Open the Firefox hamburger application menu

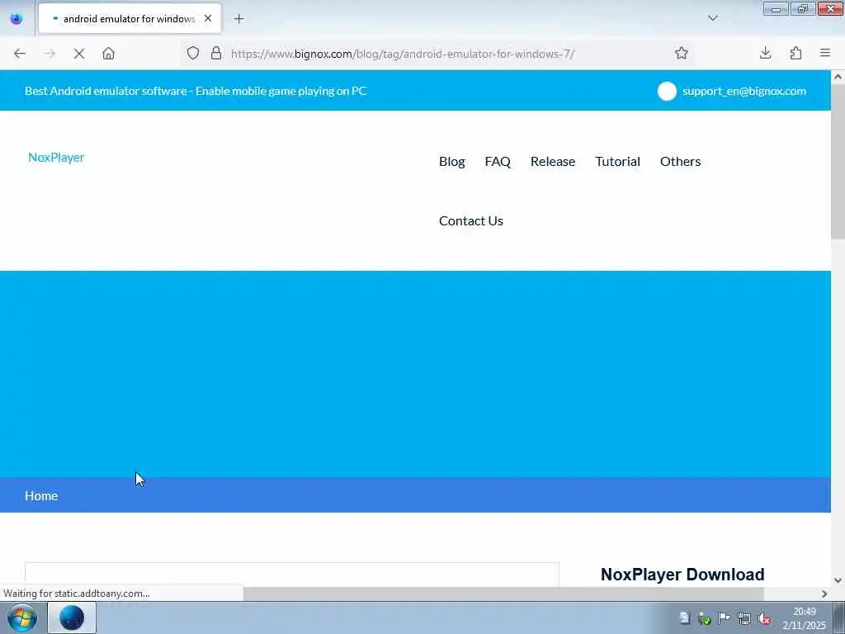pyautogui.click(x=825, y=53)
